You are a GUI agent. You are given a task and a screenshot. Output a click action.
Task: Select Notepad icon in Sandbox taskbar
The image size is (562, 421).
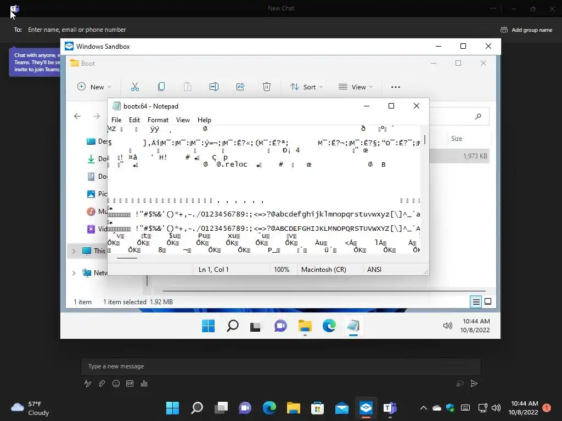pyautogui.click(x=353, y=326)
